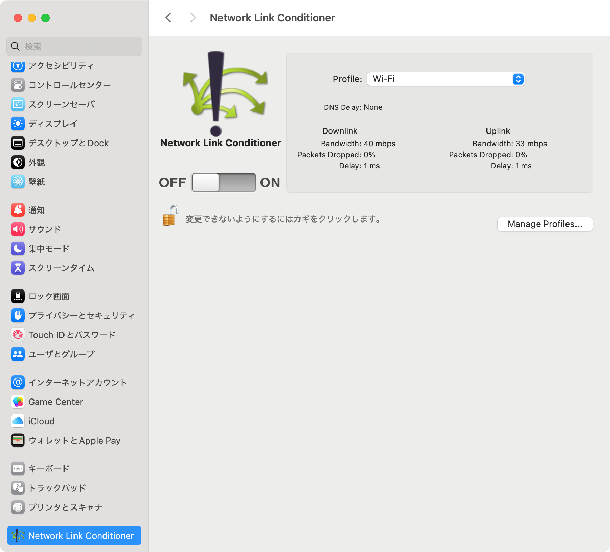Go forward with the right chevron
This screenshot has width=610, height=552.
[193, 18]
